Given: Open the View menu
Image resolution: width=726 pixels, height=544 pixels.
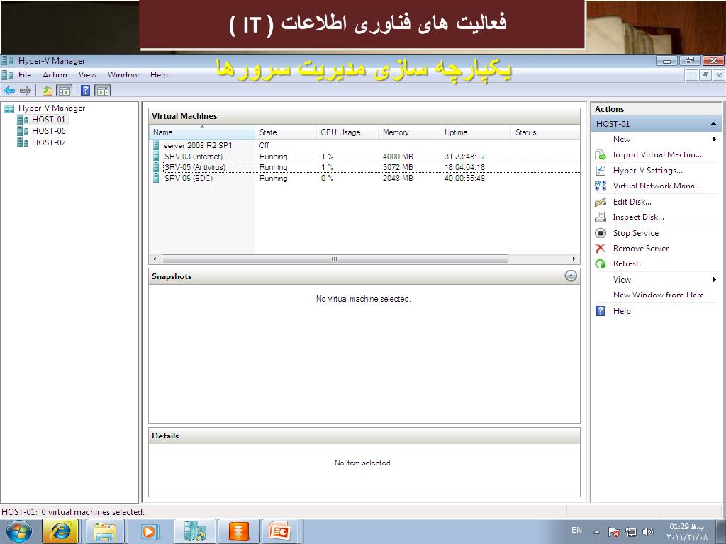Looking at the screenshot, I should coord(87,74).
